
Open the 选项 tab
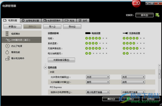[x=83, y=21]
